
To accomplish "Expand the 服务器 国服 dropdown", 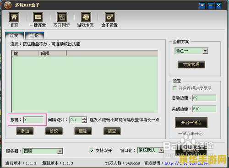I will click(60, 151).
